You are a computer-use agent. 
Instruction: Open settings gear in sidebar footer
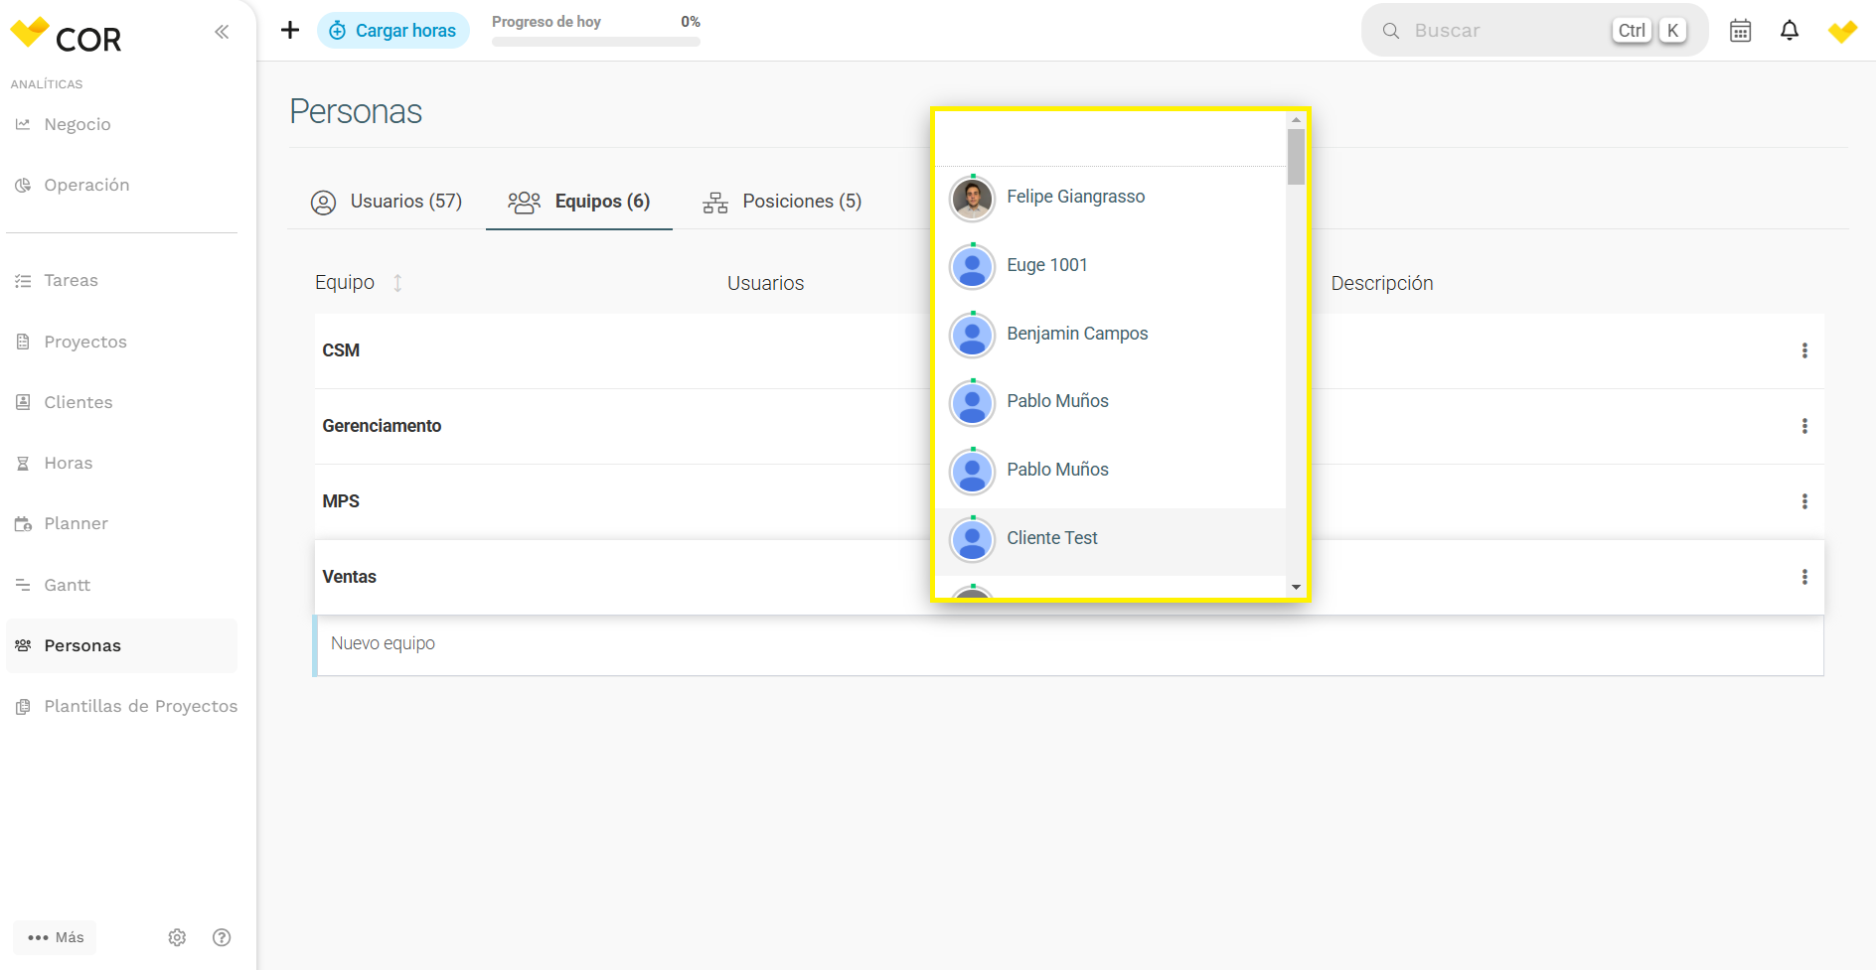click(177, 937)
